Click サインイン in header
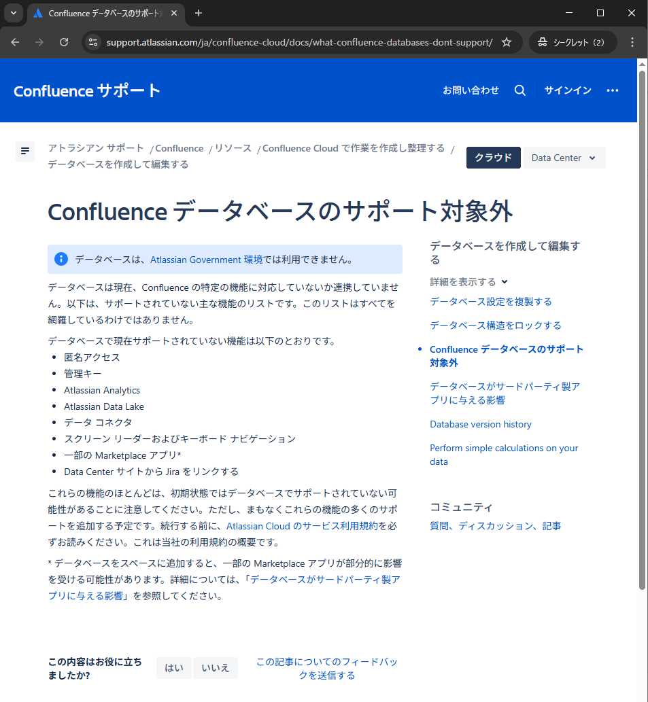The width and height of the screenshot is (648, 702). point(568,90)
